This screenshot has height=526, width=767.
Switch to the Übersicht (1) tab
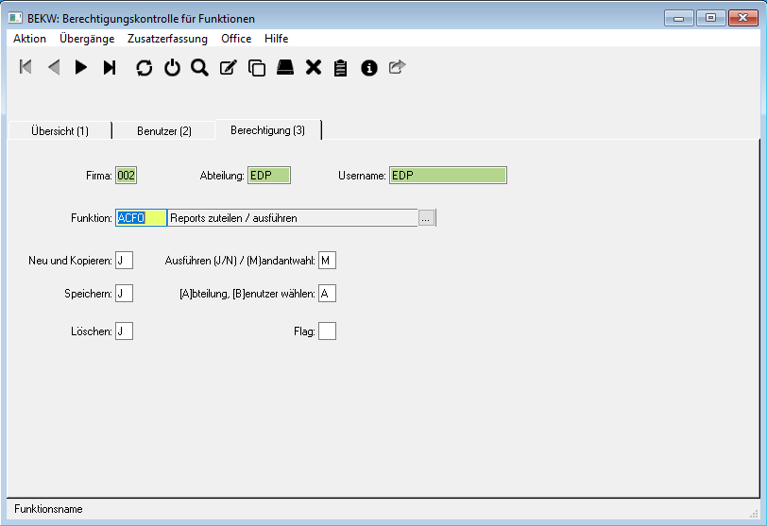pyautogui.click(x=60, y=131)
